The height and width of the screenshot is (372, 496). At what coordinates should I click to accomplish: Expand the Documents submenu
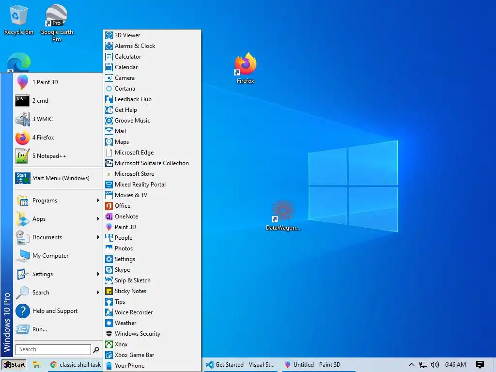[x=58, y=237]
